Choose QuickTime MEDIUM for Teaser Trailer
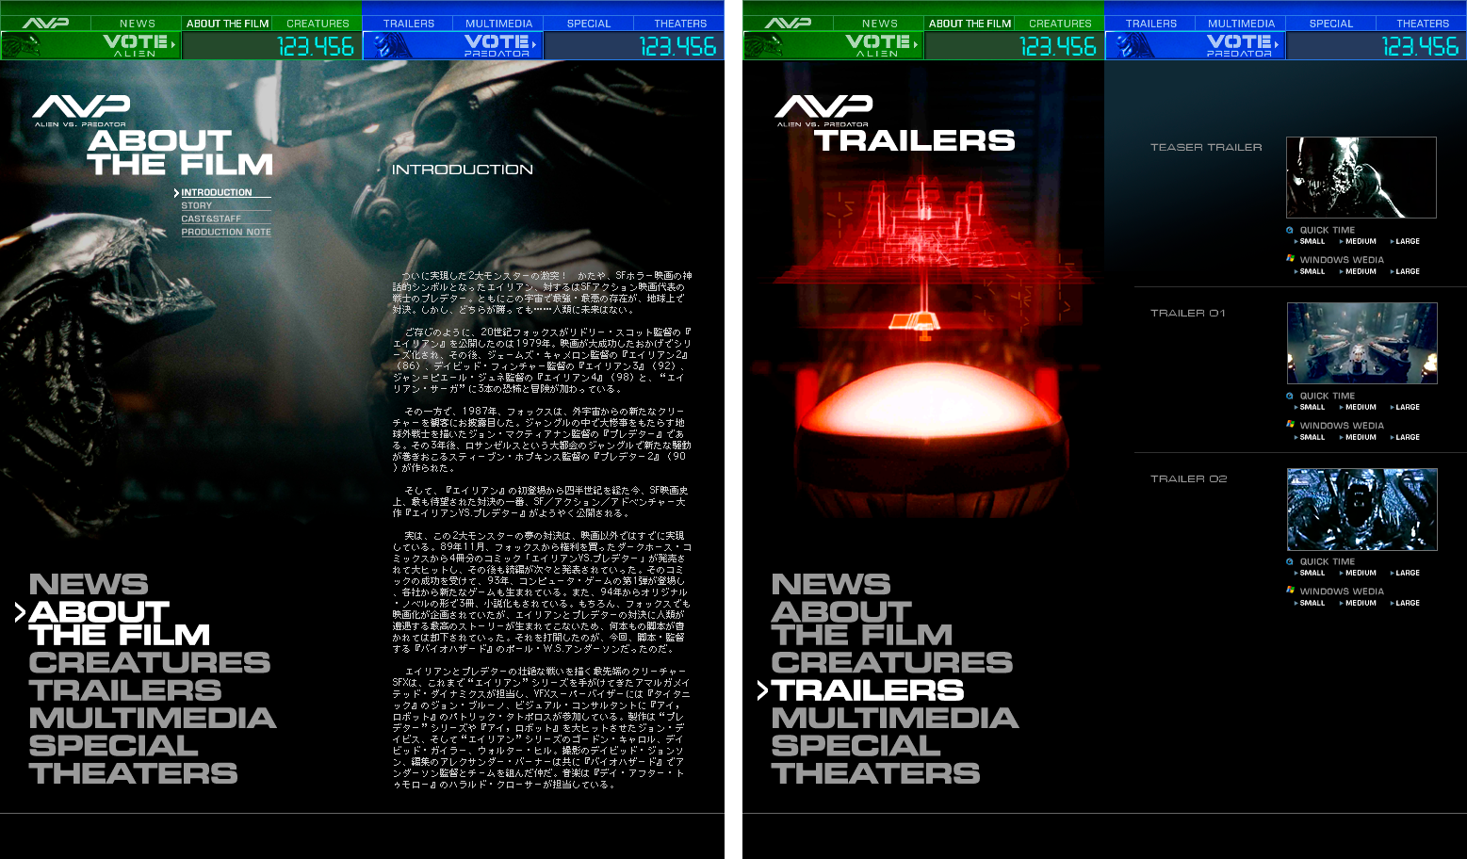This screenshot has height=859, width=1467. point(1358,241)
